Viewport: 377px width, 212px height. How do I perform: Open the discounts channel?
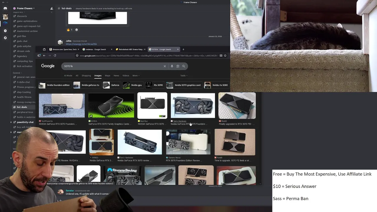point(22,16)
